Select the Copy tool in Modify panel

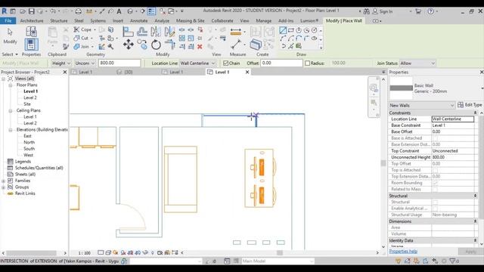(142, 45)
